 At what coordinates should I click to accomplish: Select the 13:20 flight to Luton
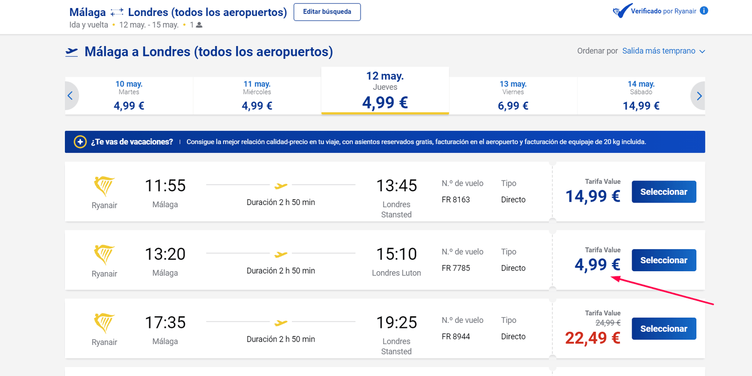664,260
